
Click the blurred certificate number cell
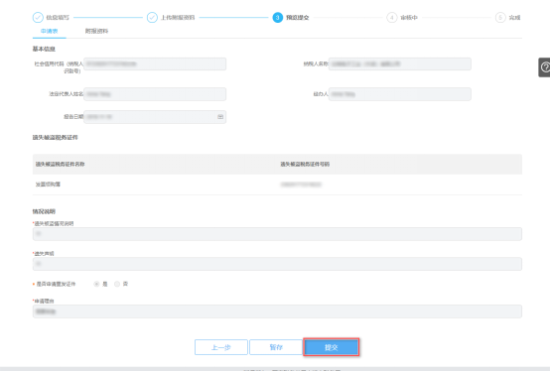301,185
